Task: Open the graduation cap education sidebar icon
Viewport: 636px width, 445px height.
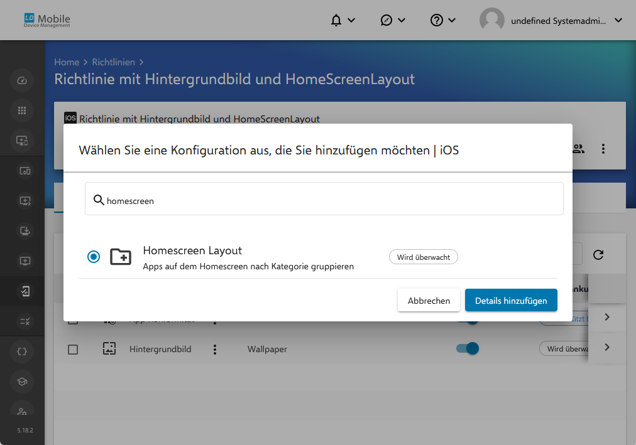Action: tap(22, 382)
